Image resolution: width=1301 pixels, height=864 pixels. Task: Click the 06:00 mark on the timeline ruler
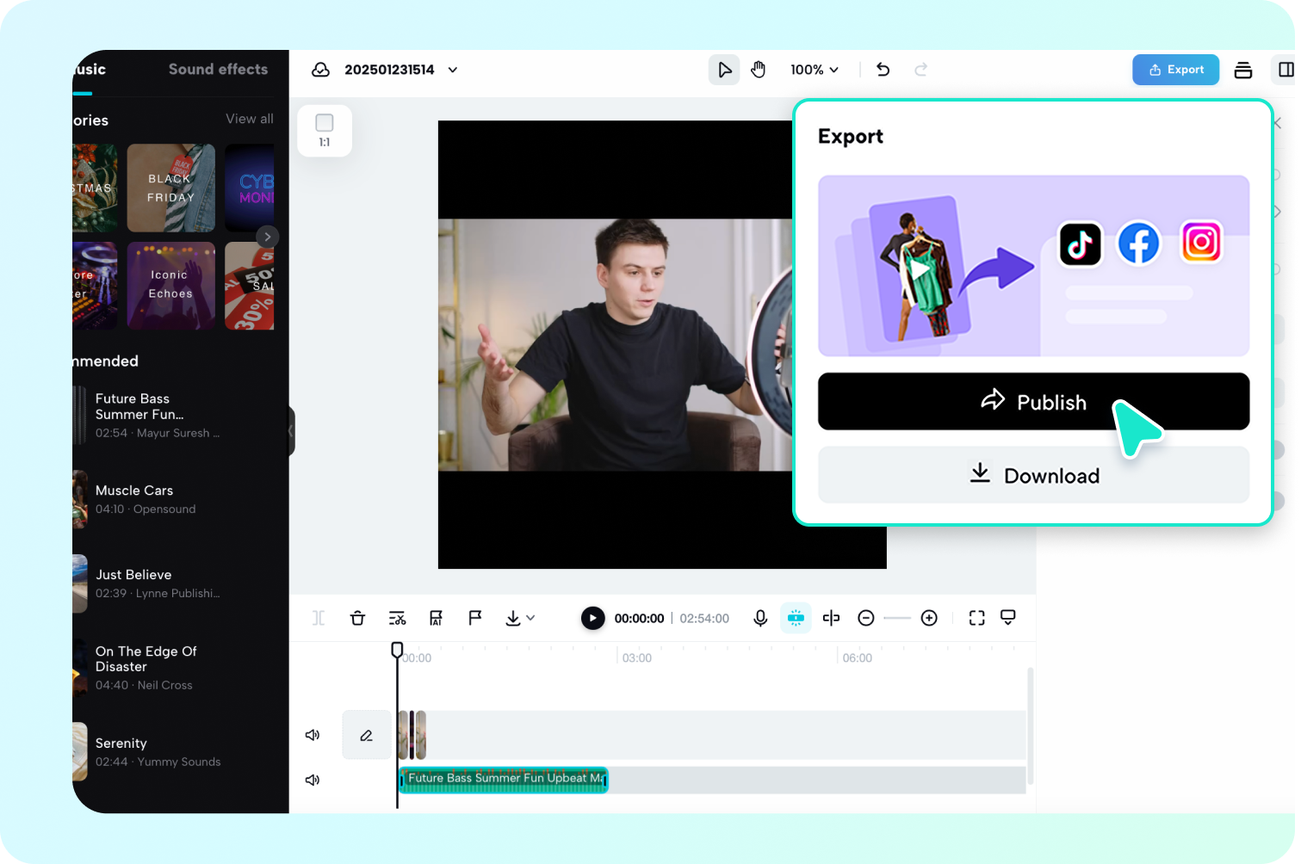pyautogui.click(x=858, y=657)
